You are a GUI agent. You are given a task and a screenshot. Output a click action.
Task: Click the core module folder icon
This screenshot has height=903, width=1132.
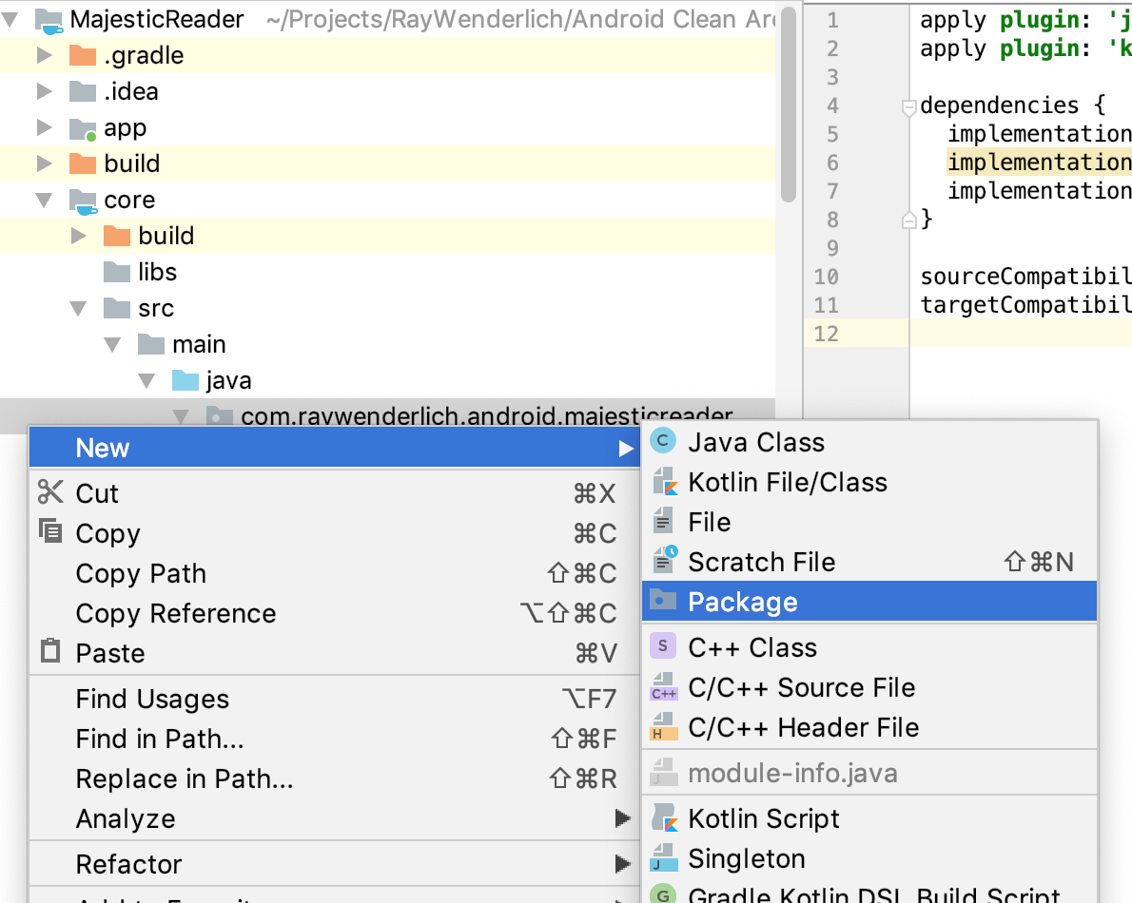click(83, 202)
